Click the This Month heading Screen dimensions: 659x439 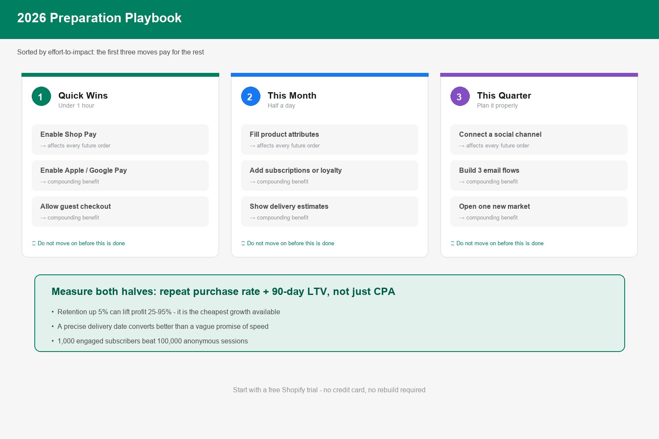(x=292, y=96)
